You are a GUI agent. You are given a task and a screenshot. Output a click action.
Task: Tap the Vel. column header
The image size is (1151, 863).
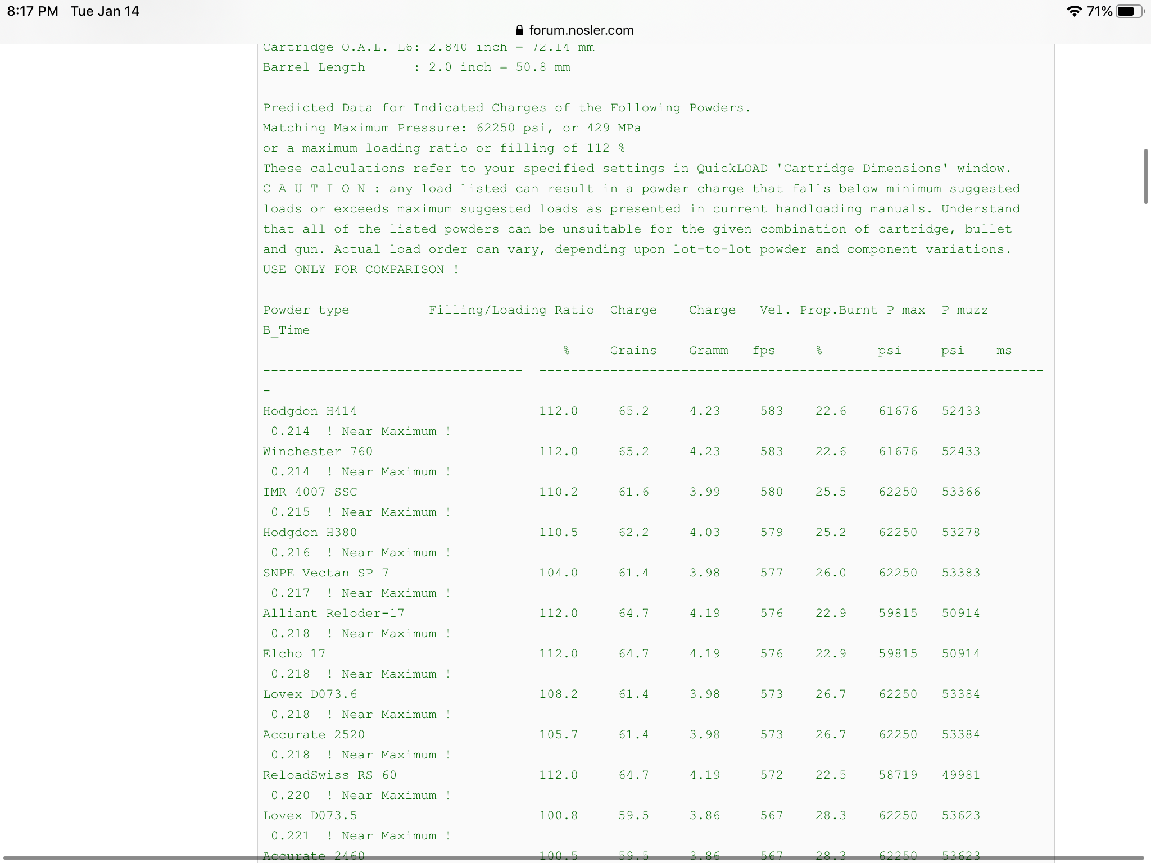pyautogui.click(x=774, y=310)
